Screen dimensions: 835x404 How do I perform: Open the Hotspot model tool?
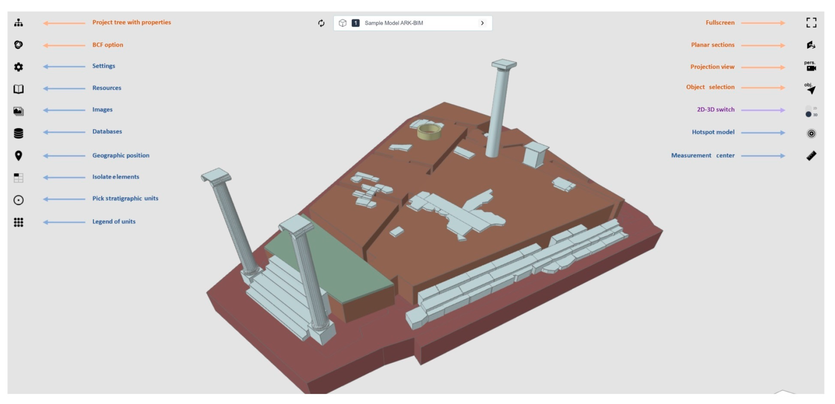click(x=811, y=133)
